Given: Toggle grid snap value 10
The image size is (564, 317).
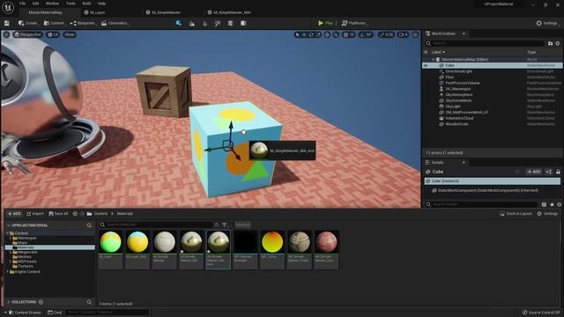Looking at the screenshot, I should pyautogui.click(x=349, y=35).
